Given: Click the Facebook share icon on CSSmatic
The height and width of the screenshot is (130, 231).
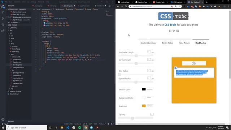Looking at the screenshot, I should pyautogui.click(x=170, y=31).
